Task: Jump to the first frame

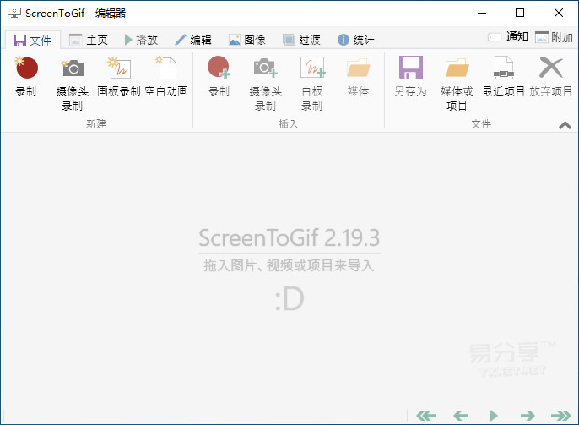Action: pos(426,416)
